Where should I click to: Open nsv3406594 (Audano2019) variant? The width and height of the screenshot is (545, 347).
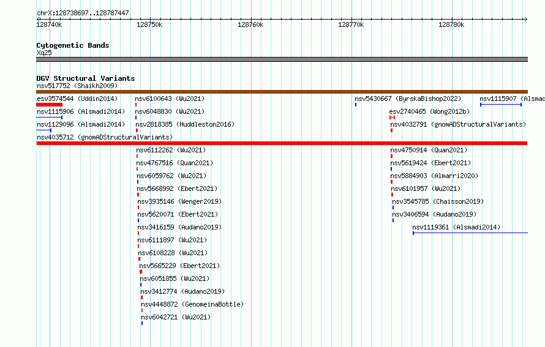click(435, 214)
